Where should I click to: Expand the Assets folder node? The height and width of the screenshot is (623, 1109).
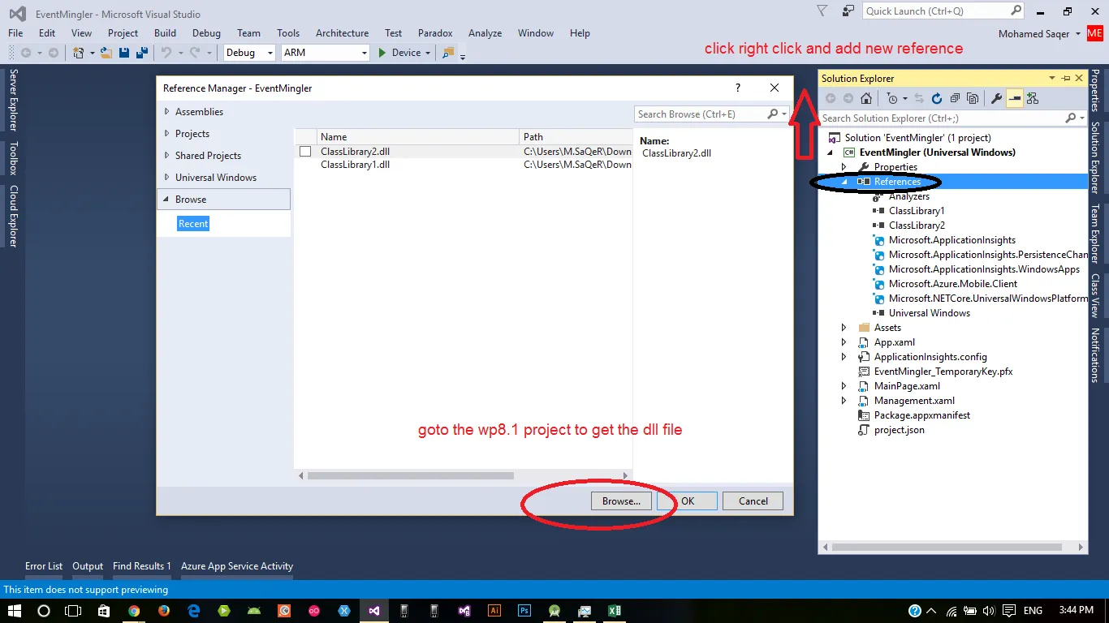click(844, 328)
